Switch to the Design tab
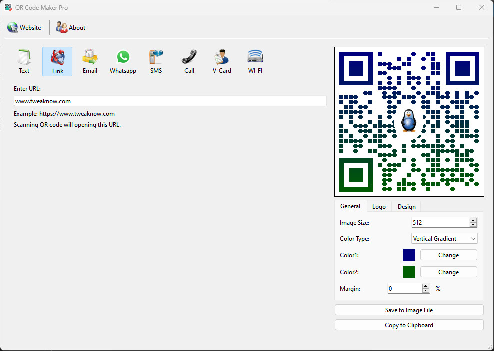Screen dimensions: 494x351 (406, 207)
